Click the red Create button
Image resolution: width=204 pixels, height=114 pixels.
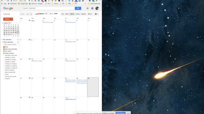(x=7, y=19)
